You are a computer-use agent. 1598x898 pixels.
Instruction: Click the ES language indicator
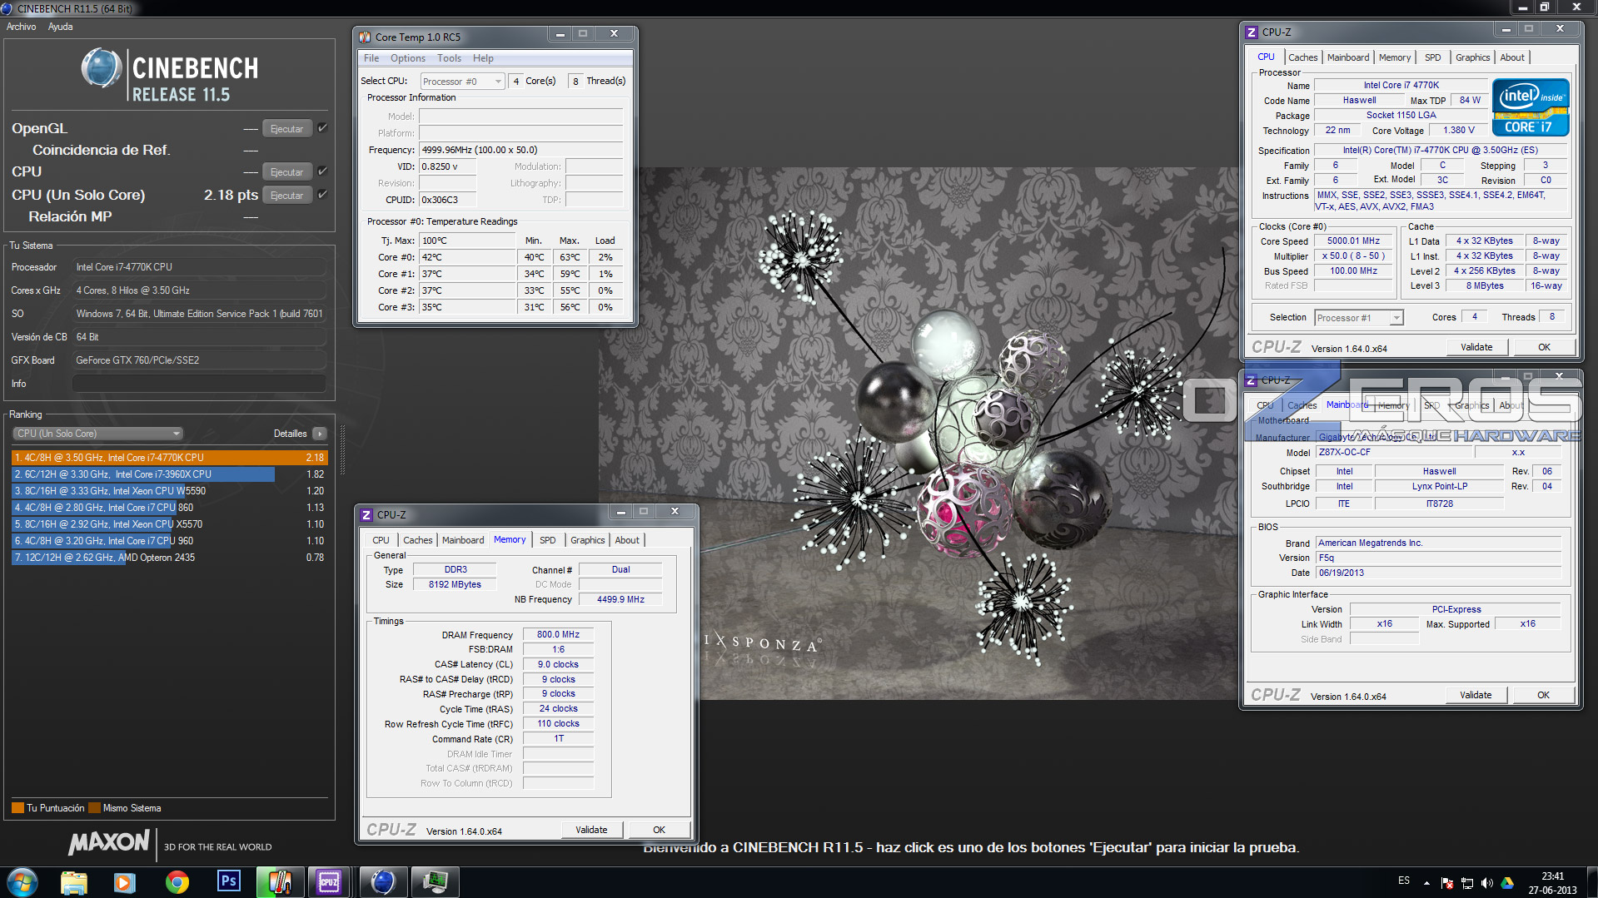coord(1404,881)
